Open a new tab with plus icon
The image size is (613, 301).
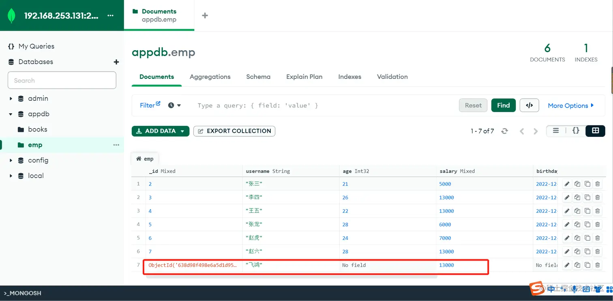pos(205,15)
